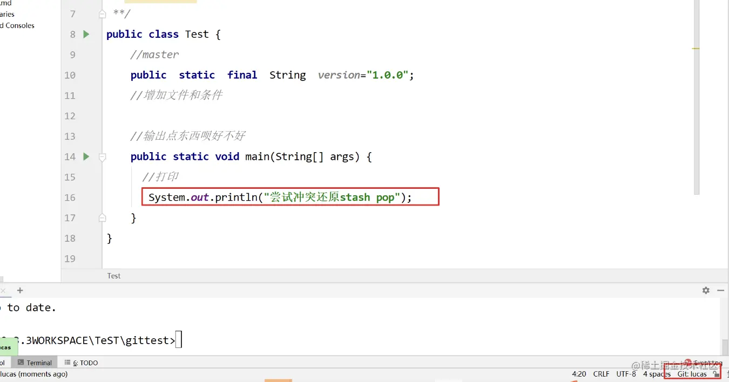The width and height of the screenshot is (729, 382).
Task: Click the version string "1.0.0" on line 10
Action: (387, 75)
